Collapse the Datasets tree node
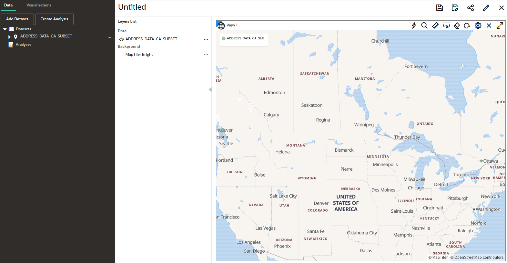The height and width of the screenshot is (263, 507). point(5,29)
